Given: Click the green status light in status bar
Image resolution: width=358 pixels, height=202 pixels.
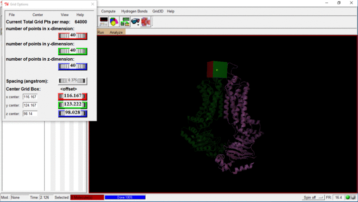Looking at the screenshot, I should coord(348,198).
